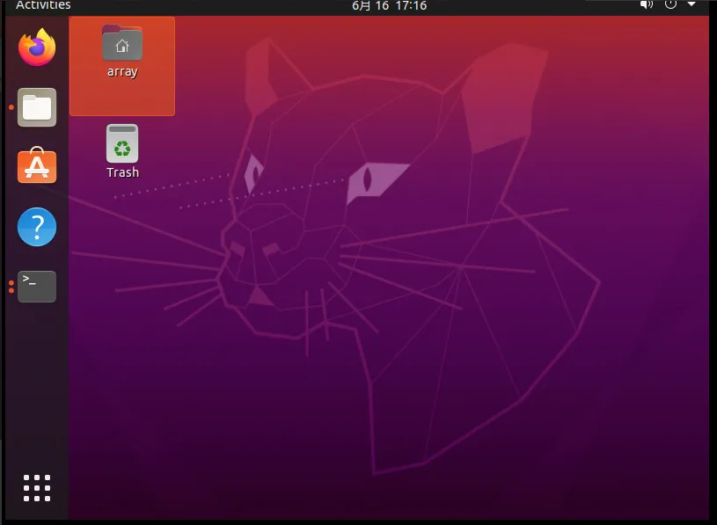
Task: Click the volume speaker icon in top bar
Action: 646,5
